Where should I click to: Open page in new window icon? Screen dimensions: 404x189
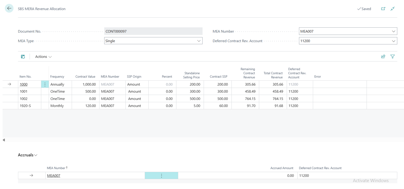(383, 9)
